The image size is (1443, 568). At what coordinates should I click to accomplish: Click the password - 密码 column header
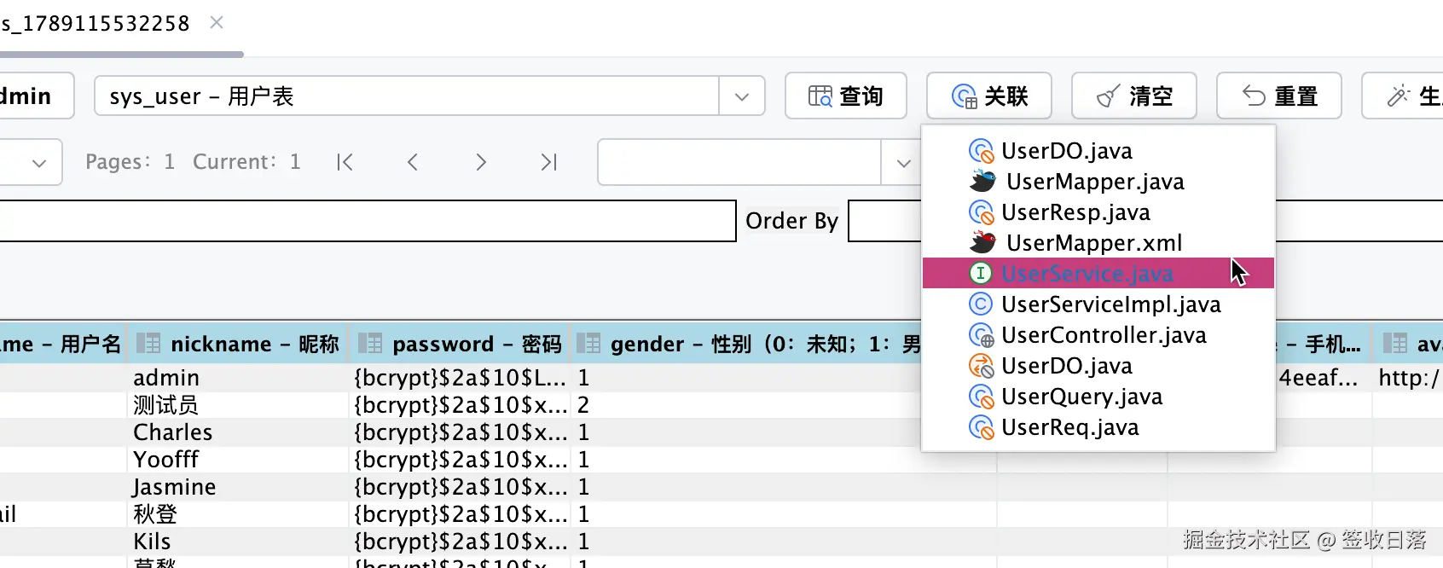(x=460, y=344)
